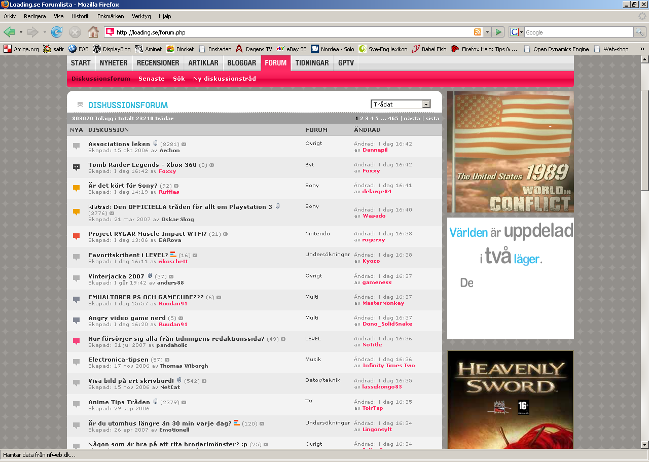Open the Bokmärken menu
Viewport: 649px width, 462px height.
tap(111, 16)
